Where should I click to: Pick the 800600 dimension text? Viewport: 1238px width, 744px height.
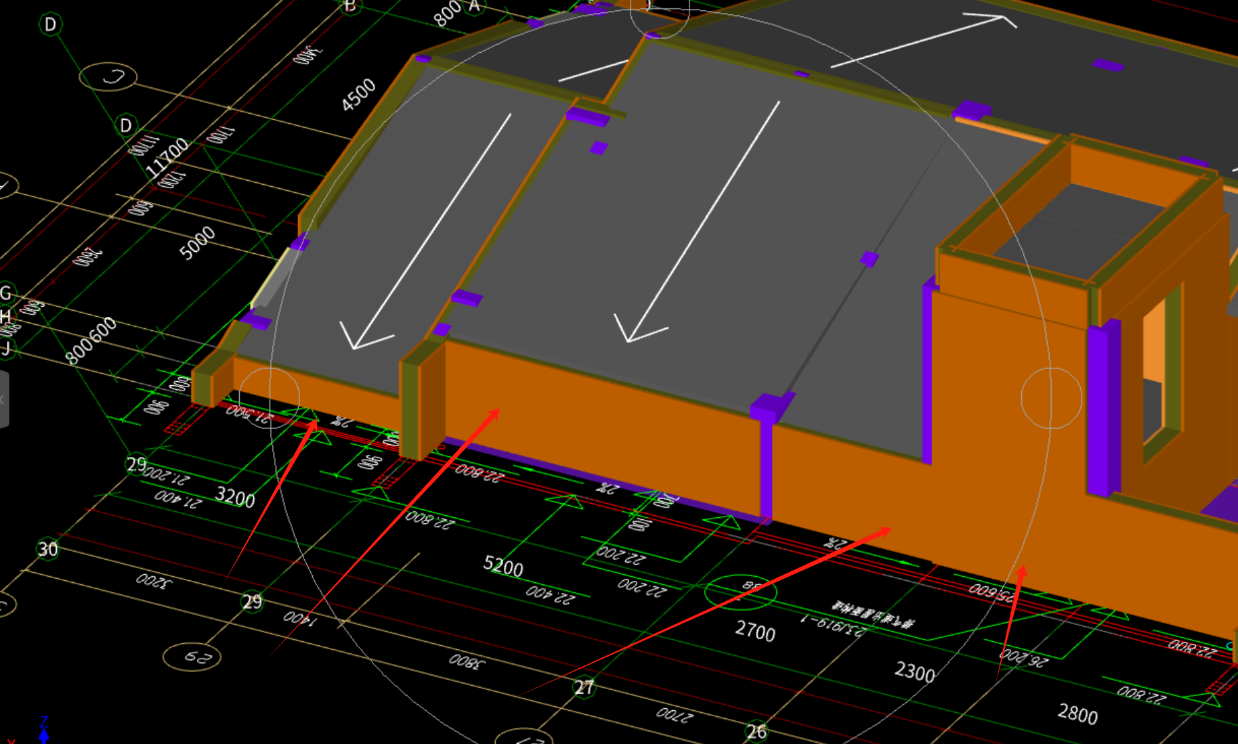click(x=91, y=341)
